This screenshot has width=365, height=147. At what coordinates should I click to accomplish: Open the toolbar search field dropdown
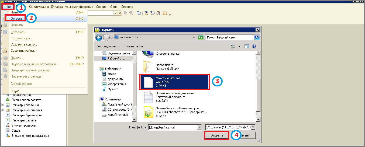pos(116,13)
